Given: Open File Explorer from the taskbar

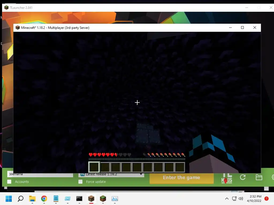Looking at the screenshot, I should click(x=32, y=199).
